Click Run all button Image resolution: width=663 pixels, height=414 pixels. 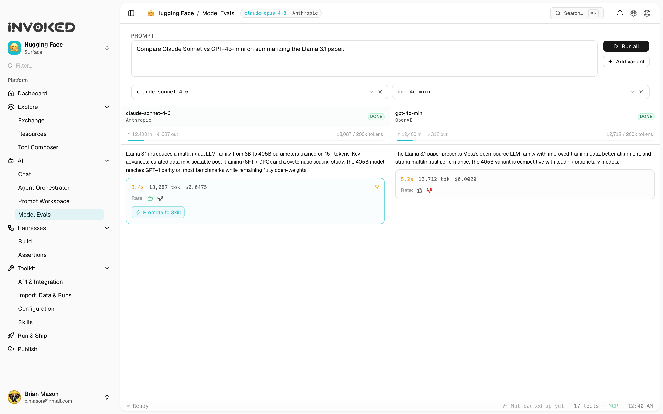coord(626,46)
